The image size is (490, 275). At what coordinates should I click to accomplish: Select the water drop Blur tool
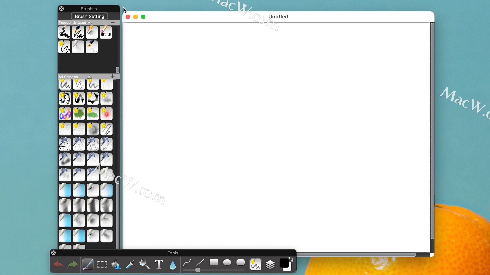coord(173,265)
